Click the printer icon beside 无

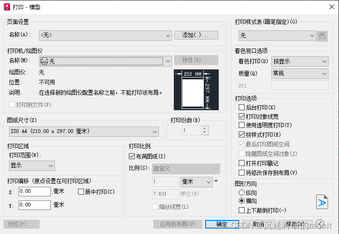click(44, 61)
